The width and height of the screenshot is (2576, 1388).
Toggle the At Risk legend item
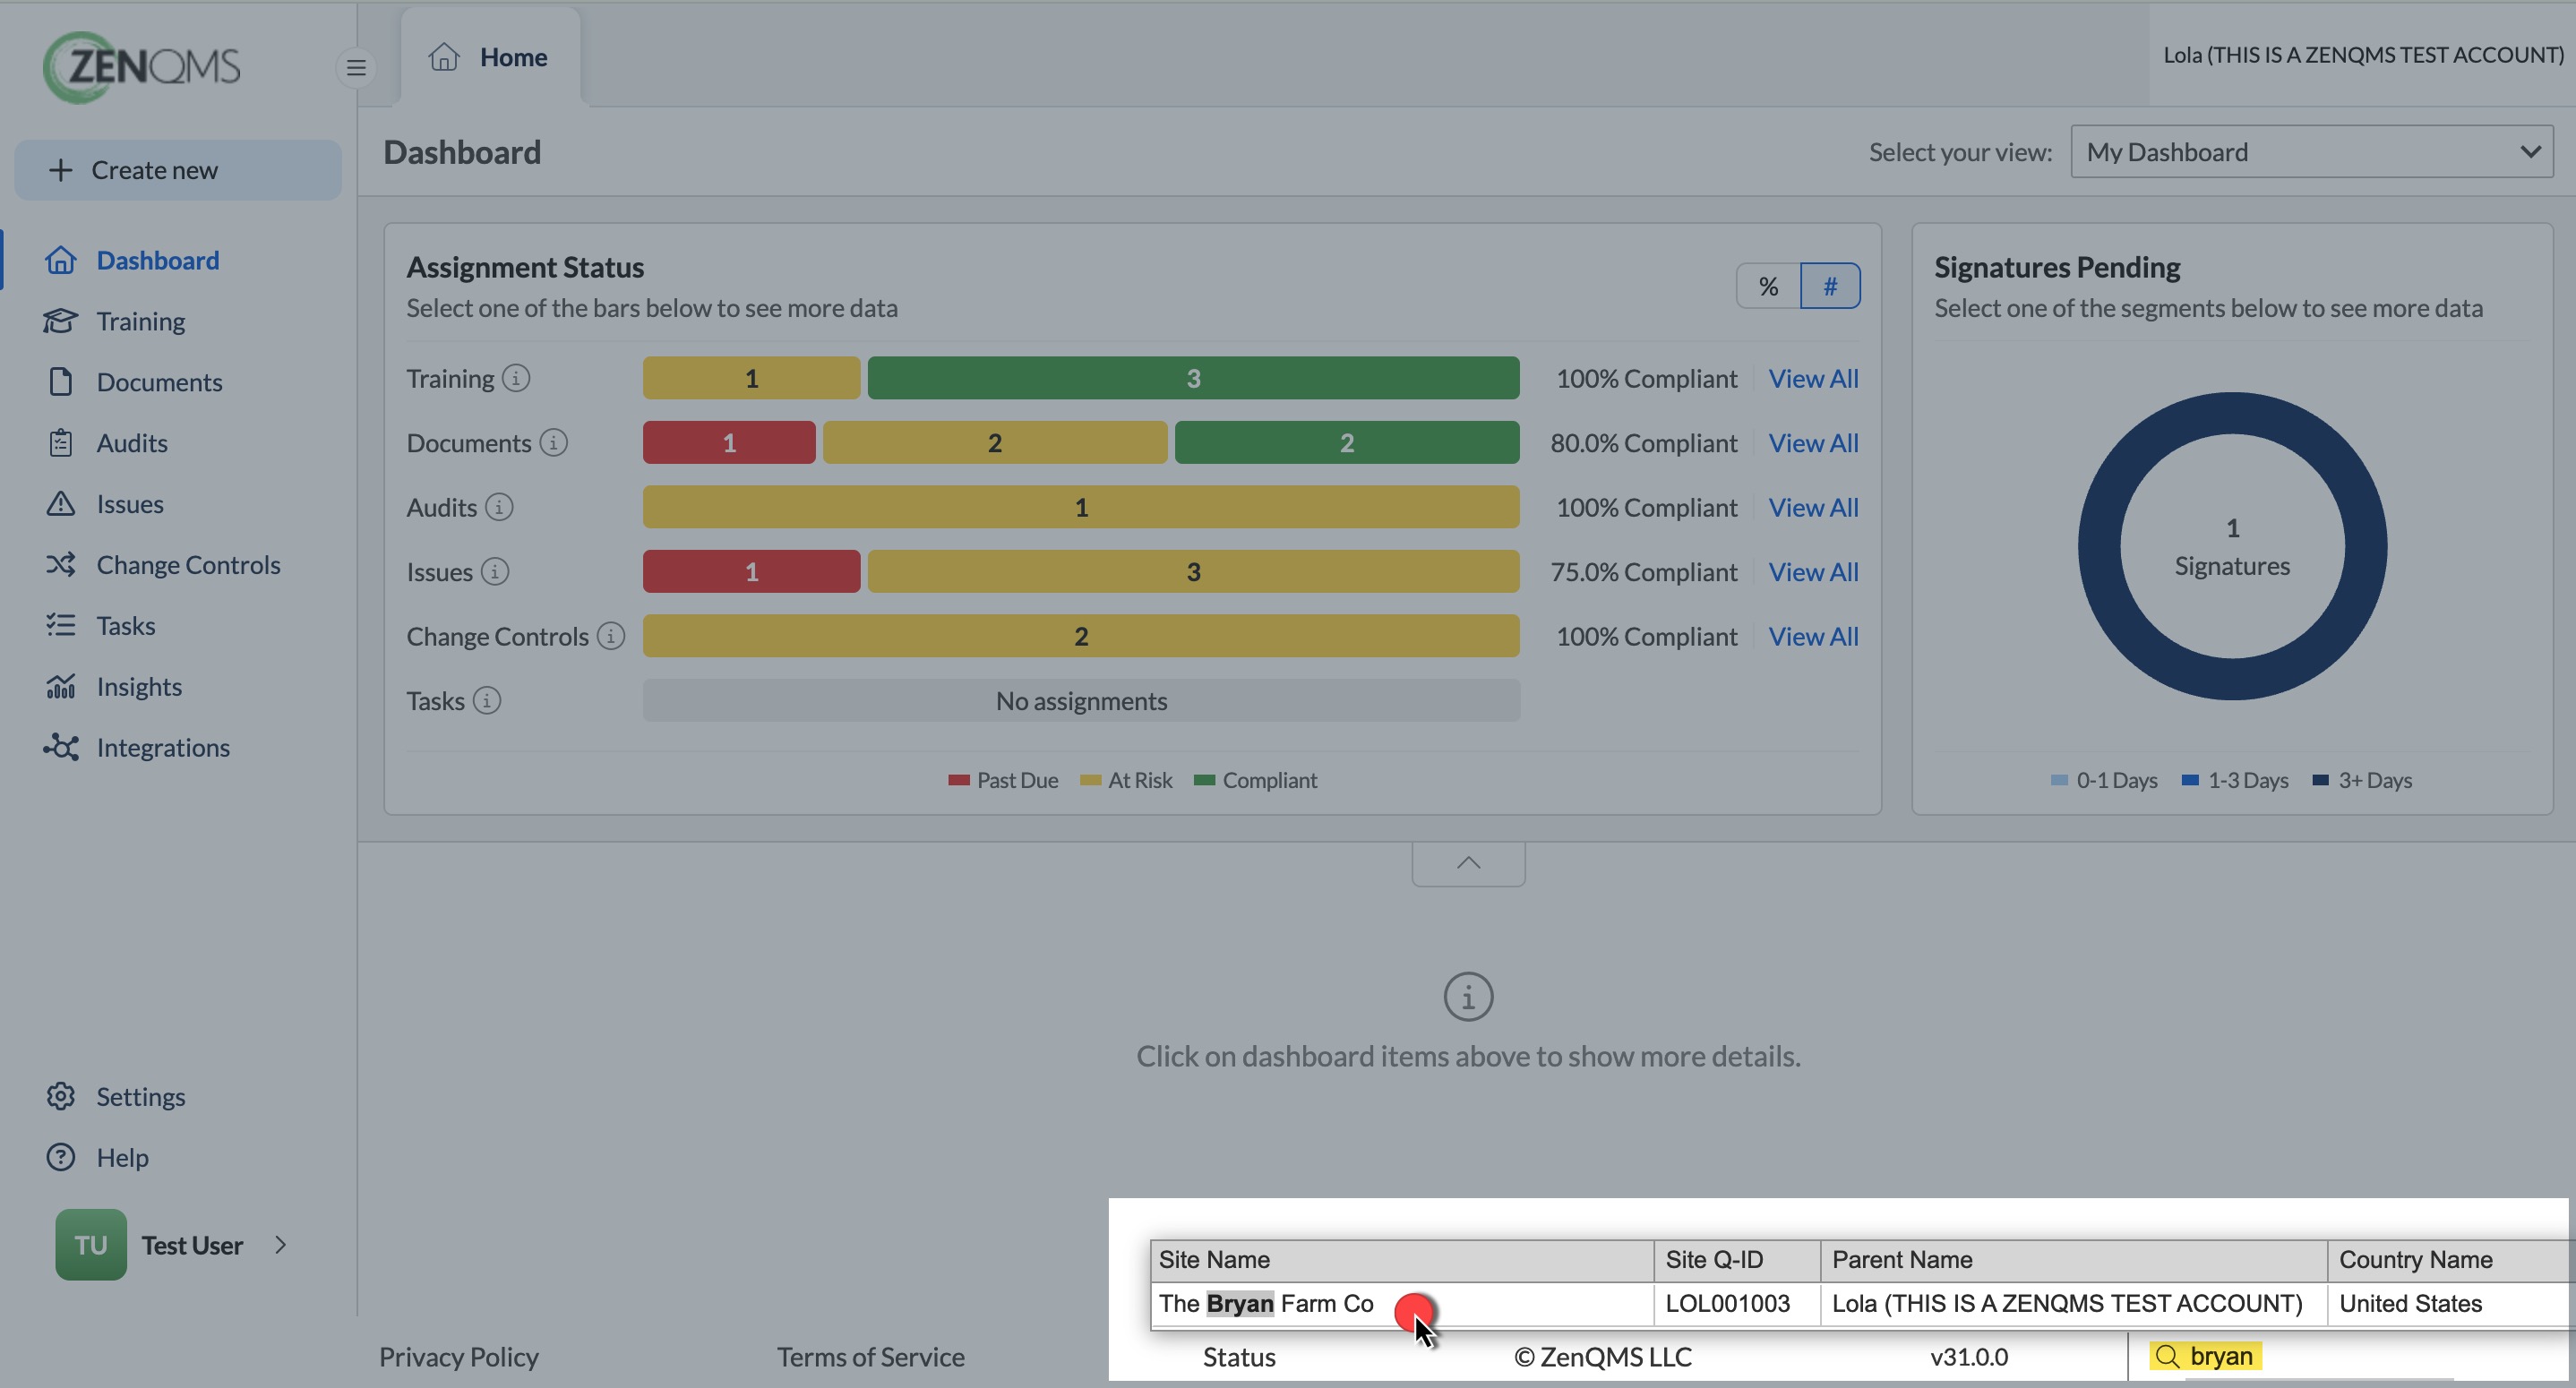pyautogui.click(x=1126, y=780)
